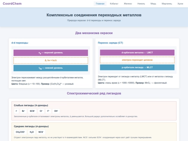Click the main page title heading

[94, 15]
